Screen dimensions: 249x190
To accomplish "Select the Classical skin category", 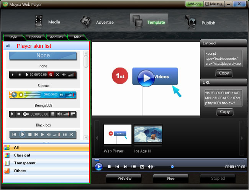I will pyautogui.click(x=46, y=155).
